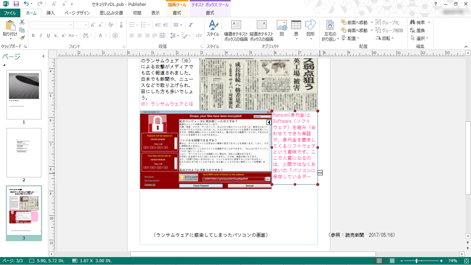Open the Mailings (差し込み文書) tab
Image resolution: width=471 pixels, height=265 pixels.
(111, 13)
